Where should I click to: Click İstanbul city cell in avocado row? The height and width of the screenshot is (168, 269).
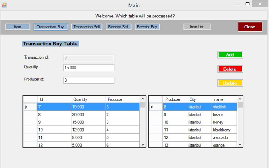[x=199, y=137]
